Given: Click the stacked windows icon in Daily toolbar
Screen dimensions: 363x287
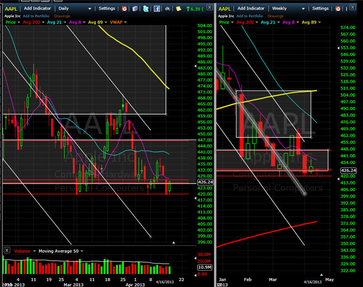Looking at the screenshot, I should tap(135, 9).
